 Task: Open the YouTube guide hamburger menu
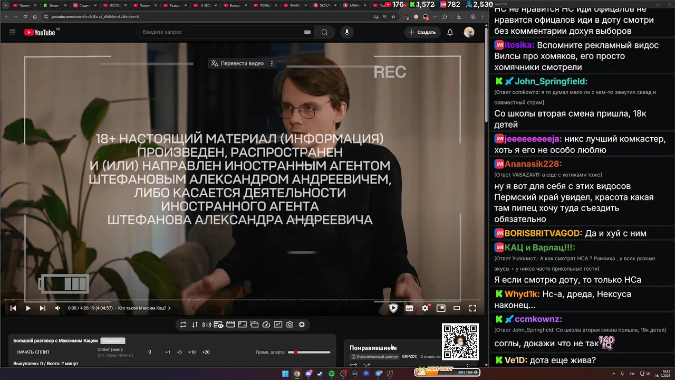click(x=12, y=32)
